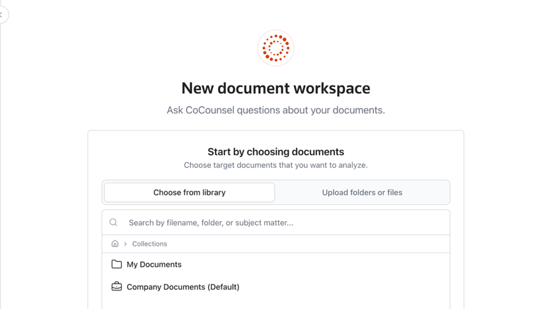
Task: Select the Collections breadcrumb link
Action: (149, 244)
